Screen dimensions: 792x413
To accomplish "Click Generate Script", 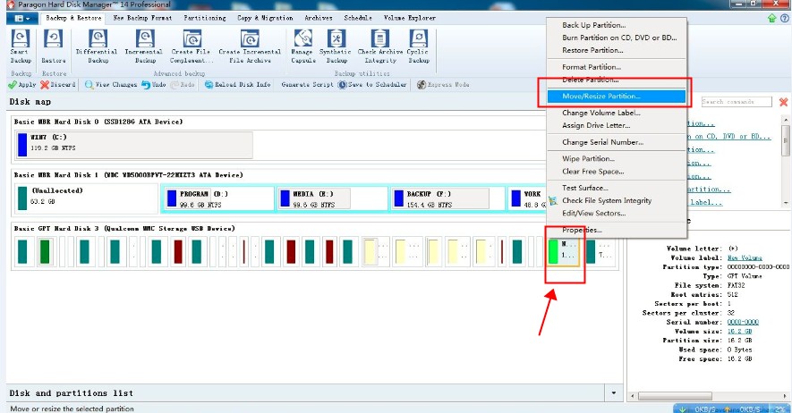I will pos(307,85).
